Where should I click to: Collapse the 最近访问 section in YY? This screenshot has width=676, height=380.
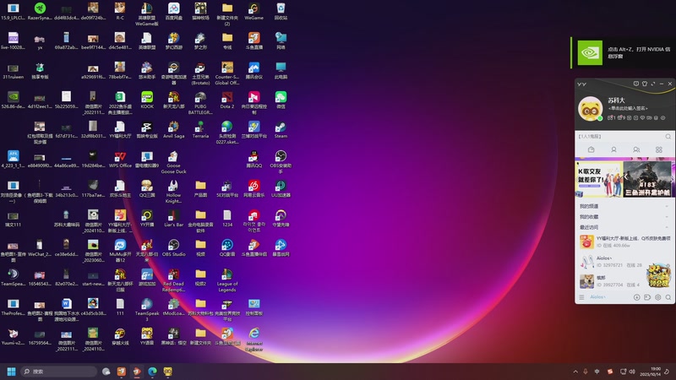pyautogui.click(x=624, y=226)
